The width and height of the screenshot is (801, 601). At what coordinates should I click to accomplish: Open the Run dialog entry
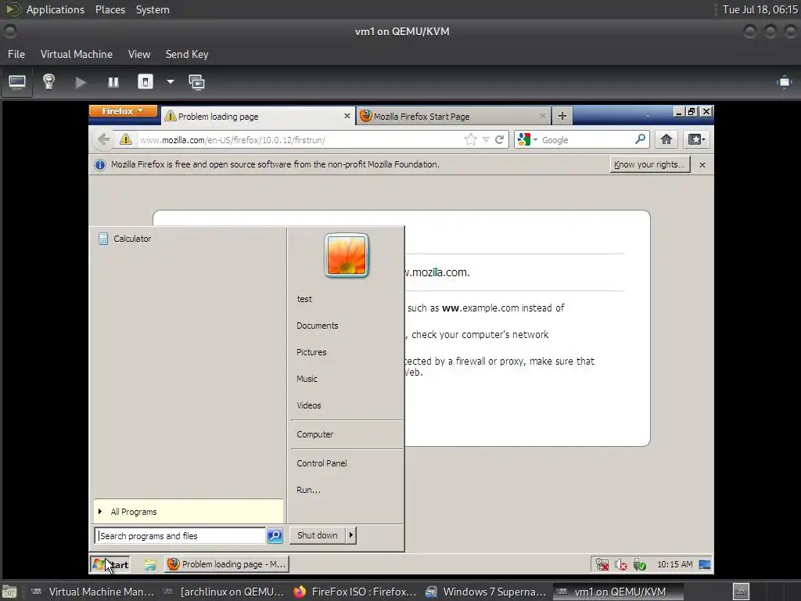tap(308, 490)
